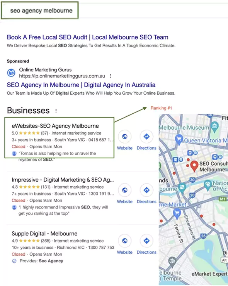This screenshot has height=286, width=228.
Task: Click the 'Directions' label in Impressive row
Action: click(x=146, y=201)
